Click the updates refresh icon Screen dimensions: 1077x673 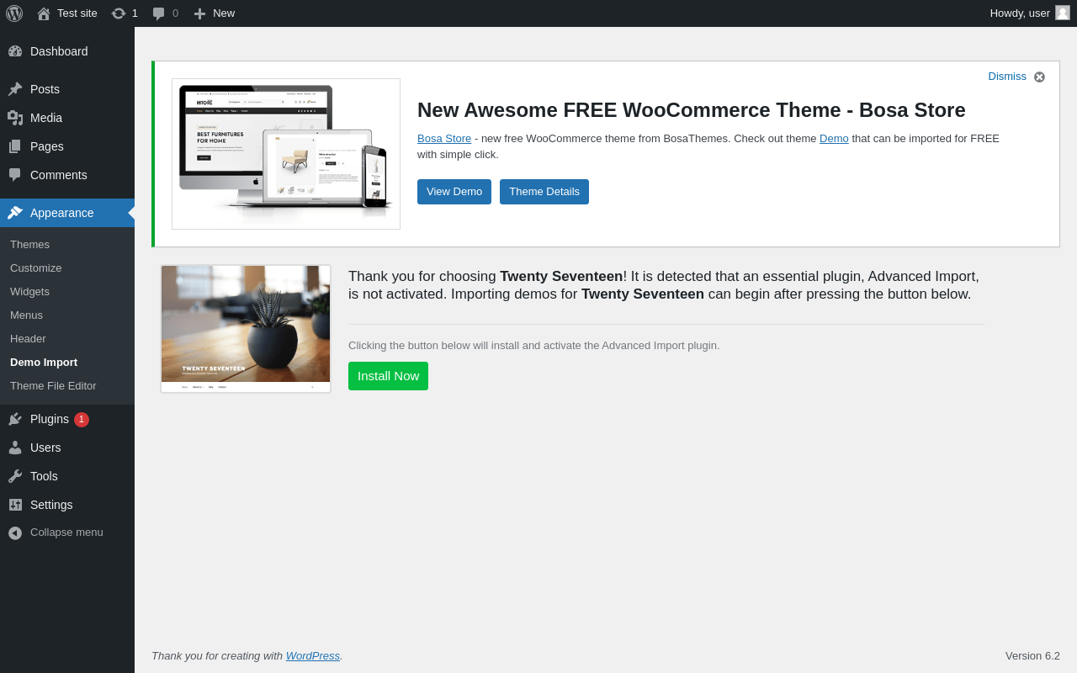pyautogui.click(x=119, y=13)
